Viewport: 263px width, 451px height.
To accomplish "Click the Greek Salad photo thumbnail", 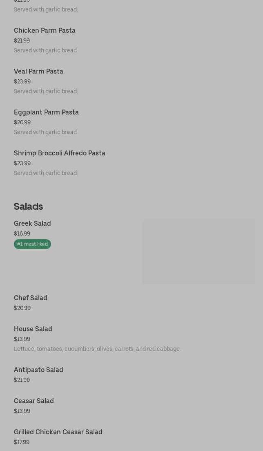I will pyautogui.click(x=198, y=251).
